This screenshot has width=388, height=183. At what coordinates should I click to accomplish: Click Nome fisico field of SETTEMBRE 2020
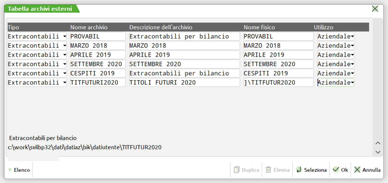click(x=278, y=64)
